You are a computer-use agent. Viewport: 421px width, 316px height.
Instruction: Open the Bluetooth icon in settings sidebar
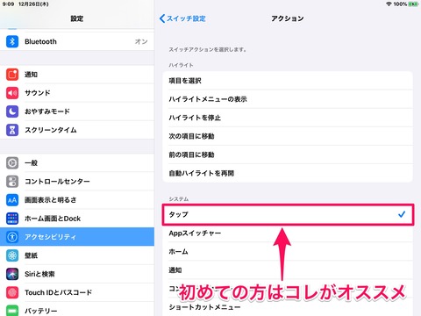coord(12,41)
